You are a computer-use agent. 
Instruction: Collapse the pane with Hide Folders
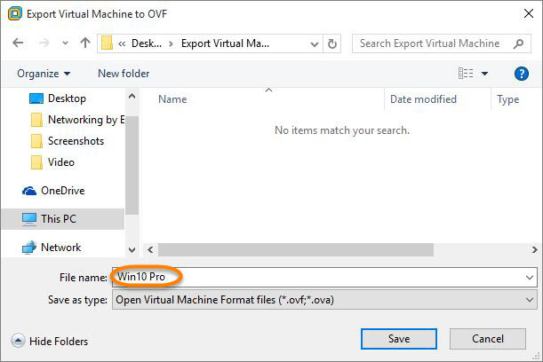click(x=50, y=341)
